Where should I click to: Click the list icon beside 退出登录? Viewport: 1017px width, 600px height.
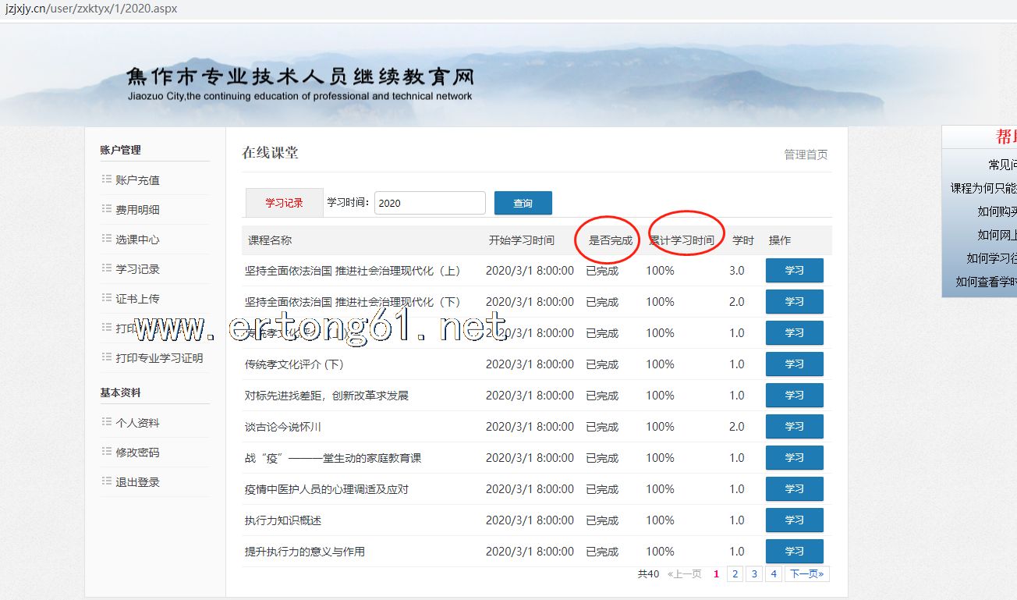click(x=106, y=481)
